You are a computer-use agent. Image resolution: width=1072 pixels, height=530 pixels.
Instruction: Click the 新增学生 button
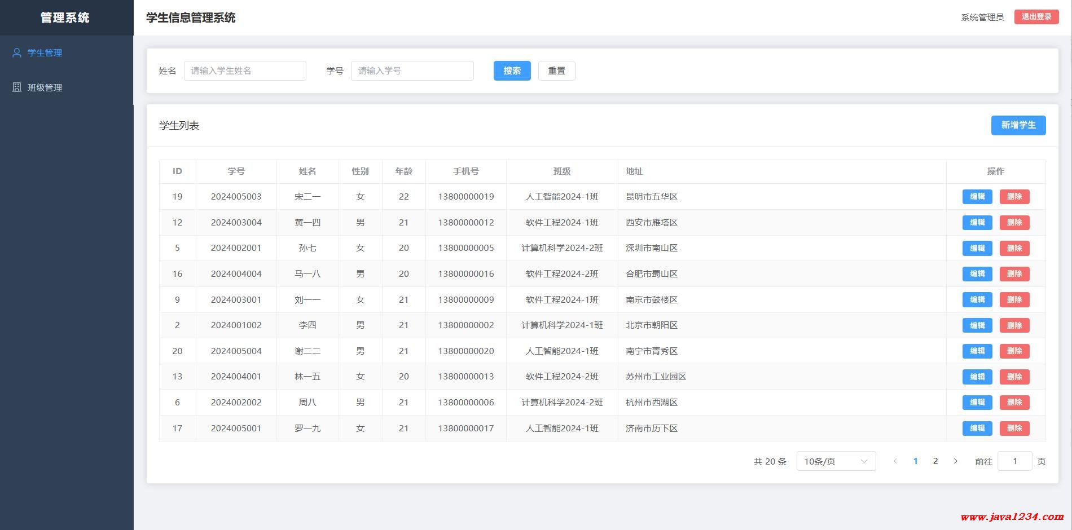point(1018,125)
